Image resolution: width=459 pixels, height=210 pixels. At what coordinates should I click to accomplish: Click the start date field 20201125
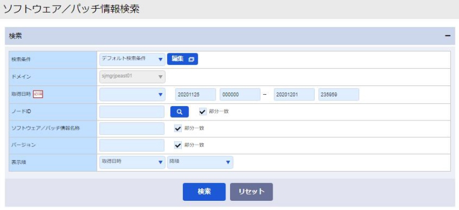pyautogui.click(x=196, y=95)
